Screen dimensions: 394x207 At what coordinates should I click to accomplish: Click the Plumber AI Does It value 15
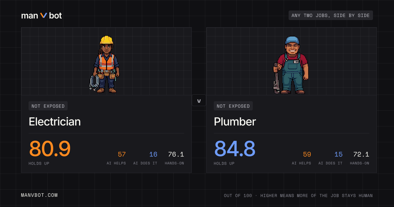tap(339, 154)
